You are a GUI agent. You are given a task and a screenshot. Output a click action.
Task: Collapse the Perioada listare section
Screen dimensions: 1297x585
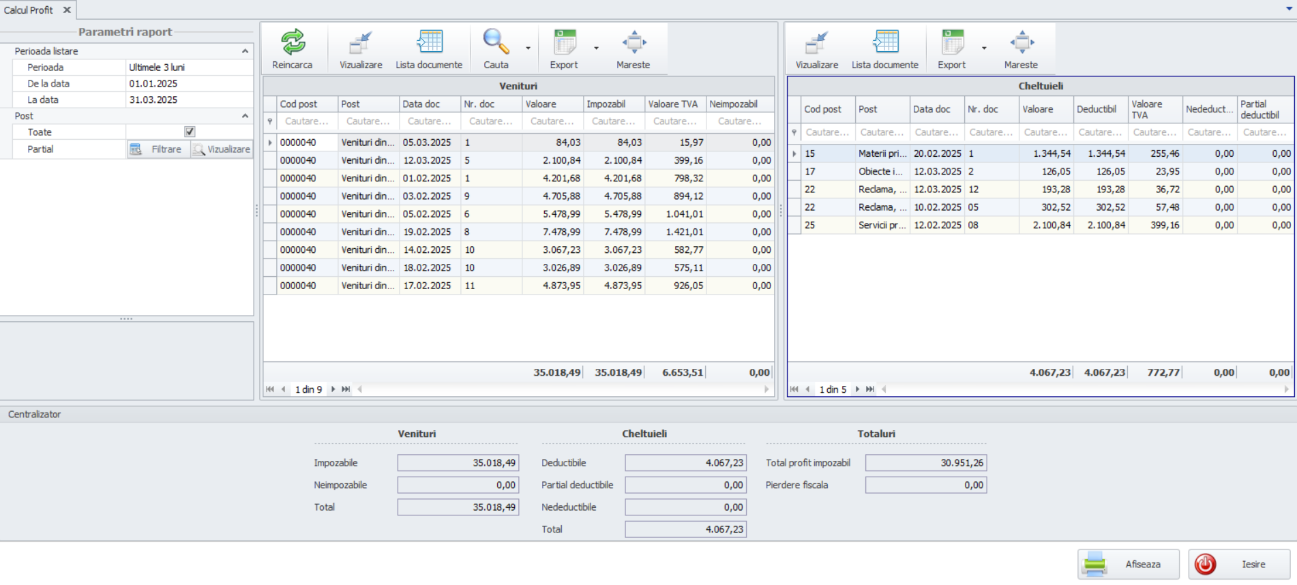(245, 51)
